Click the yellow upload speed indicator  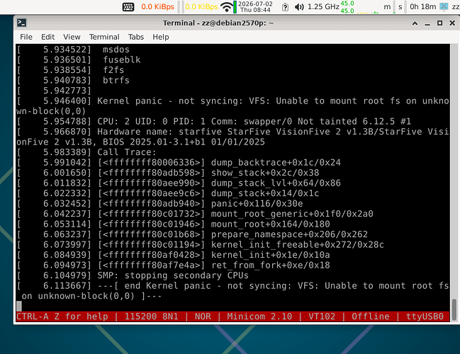201,7
